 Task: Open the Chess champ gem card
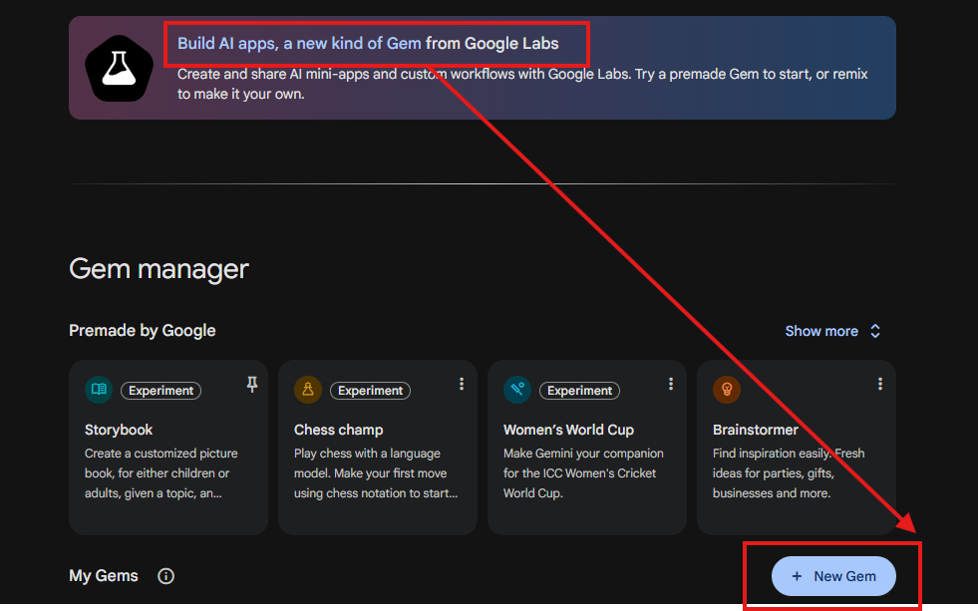pyautogui.click(x=378, y=447)
